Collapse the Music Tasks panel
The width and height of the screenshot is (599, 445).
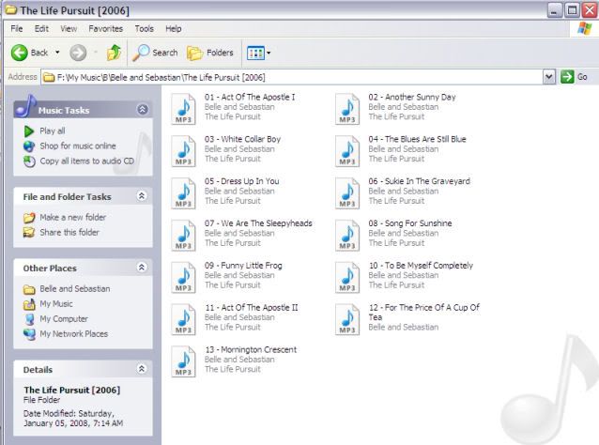pos(142,110)
